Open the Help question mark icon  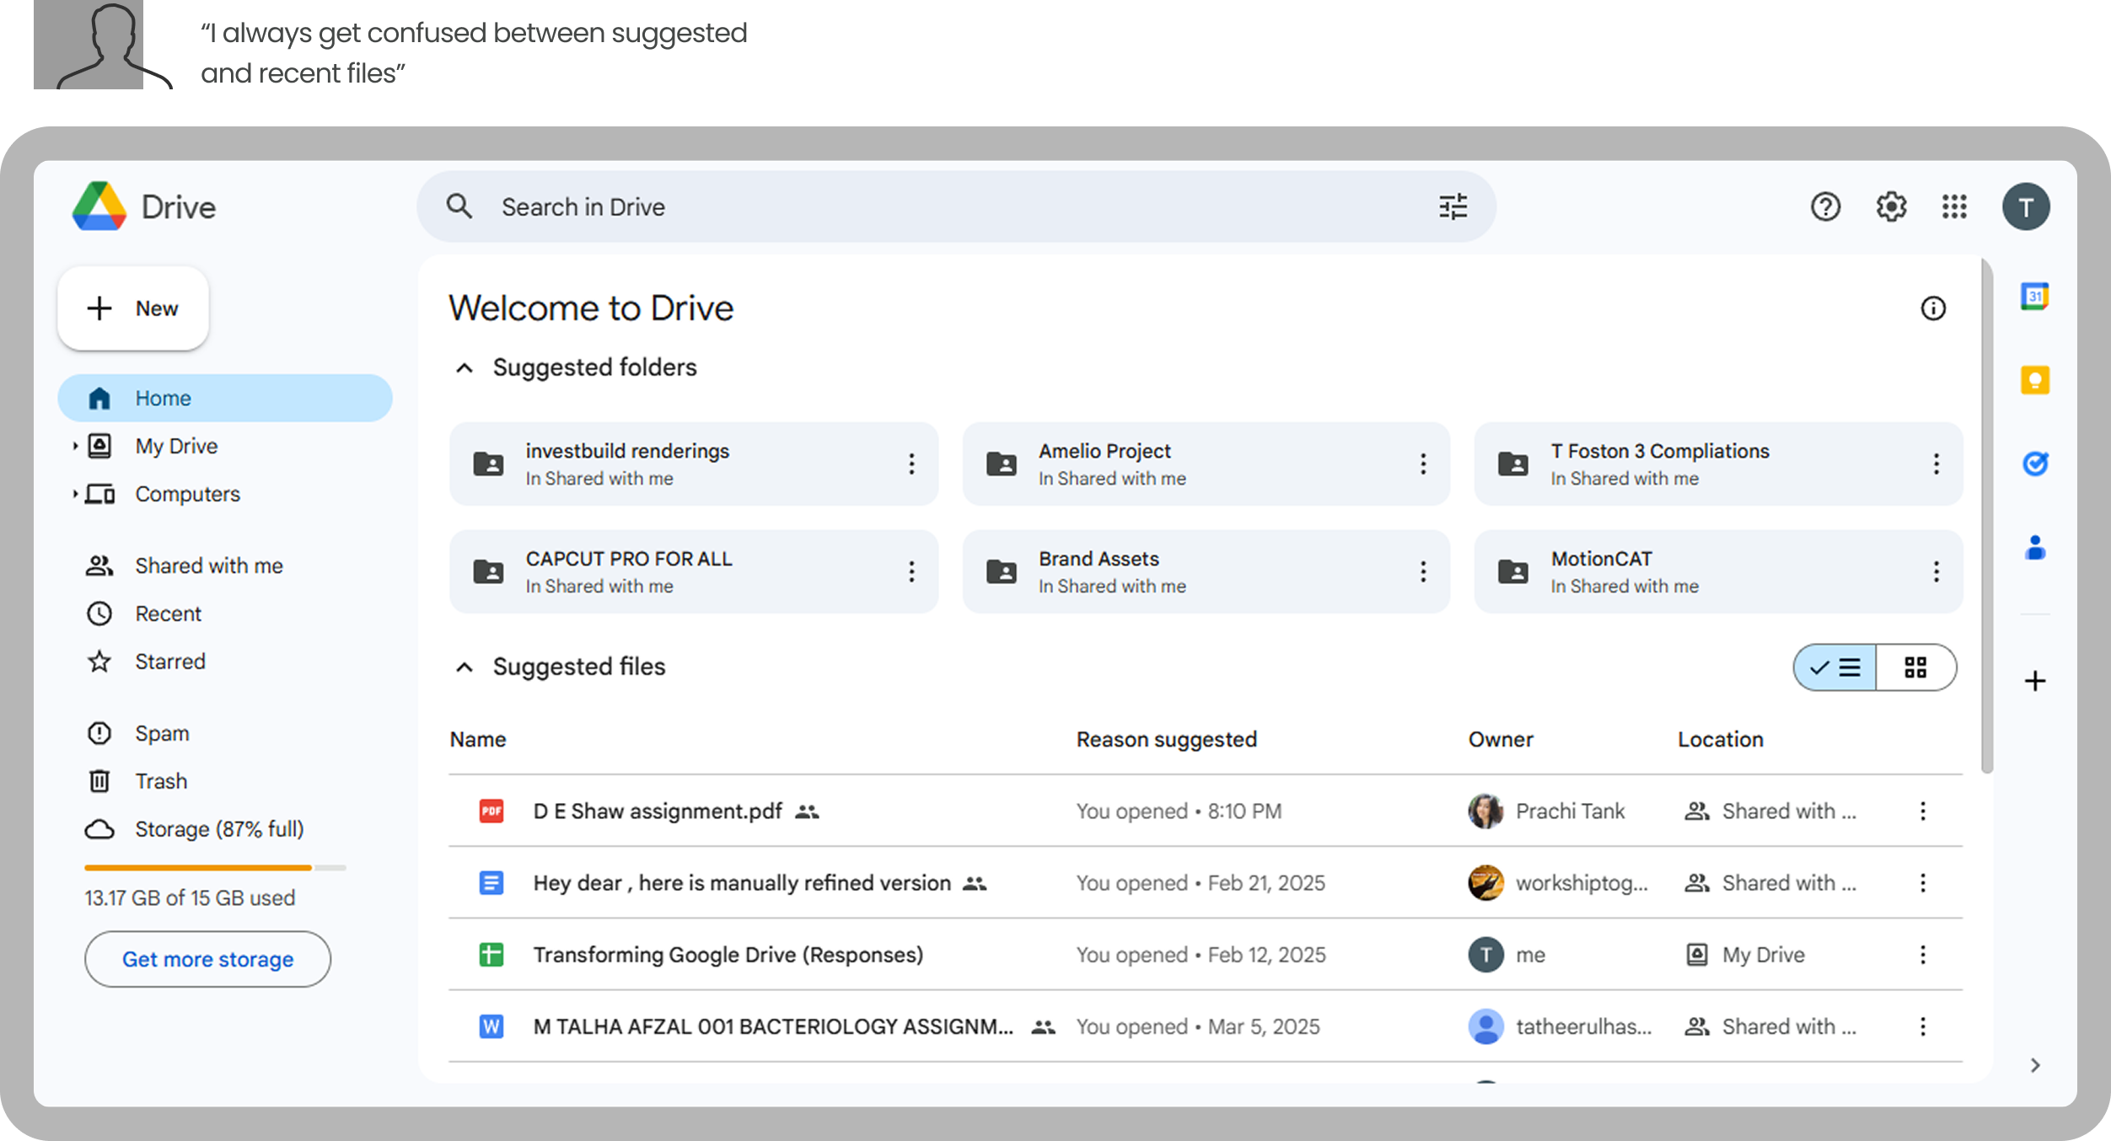1825,206
